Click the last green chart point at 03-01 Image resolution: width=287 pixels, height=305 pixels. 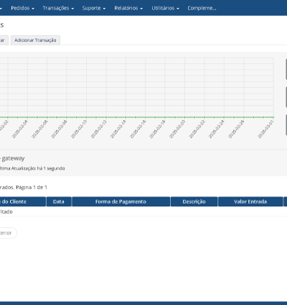coord(273,117)
